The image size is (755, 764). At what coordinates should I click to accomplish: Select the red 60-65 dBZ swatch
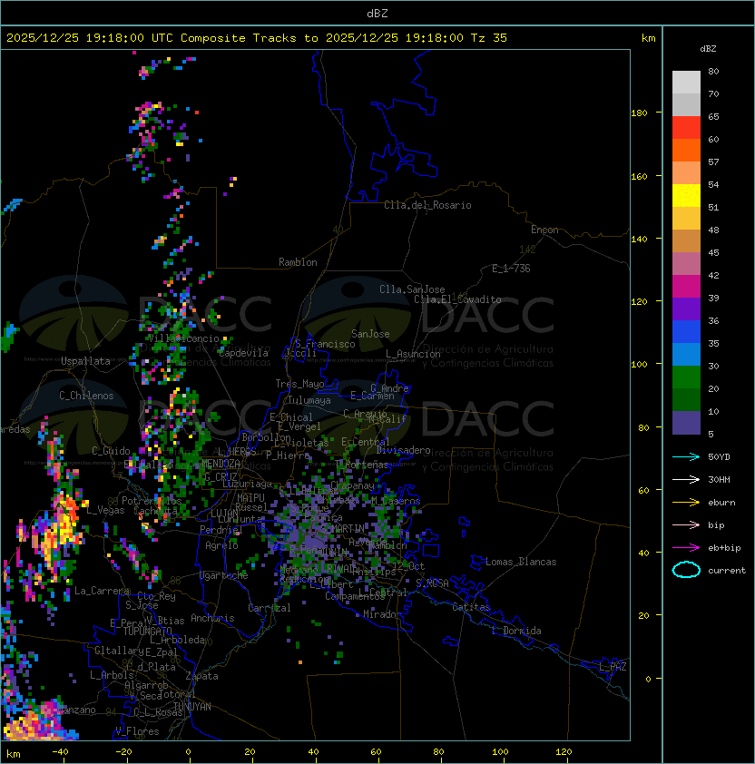tap(686, 128)
